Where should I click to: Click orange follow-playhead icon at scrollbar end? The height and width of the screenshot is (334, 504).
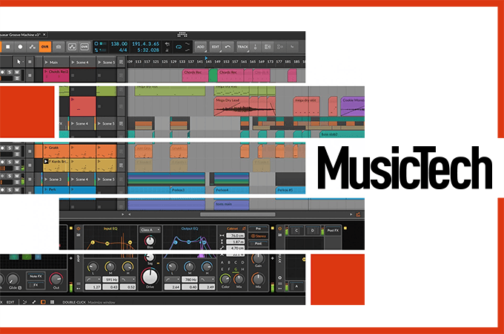tap(359, 215)
